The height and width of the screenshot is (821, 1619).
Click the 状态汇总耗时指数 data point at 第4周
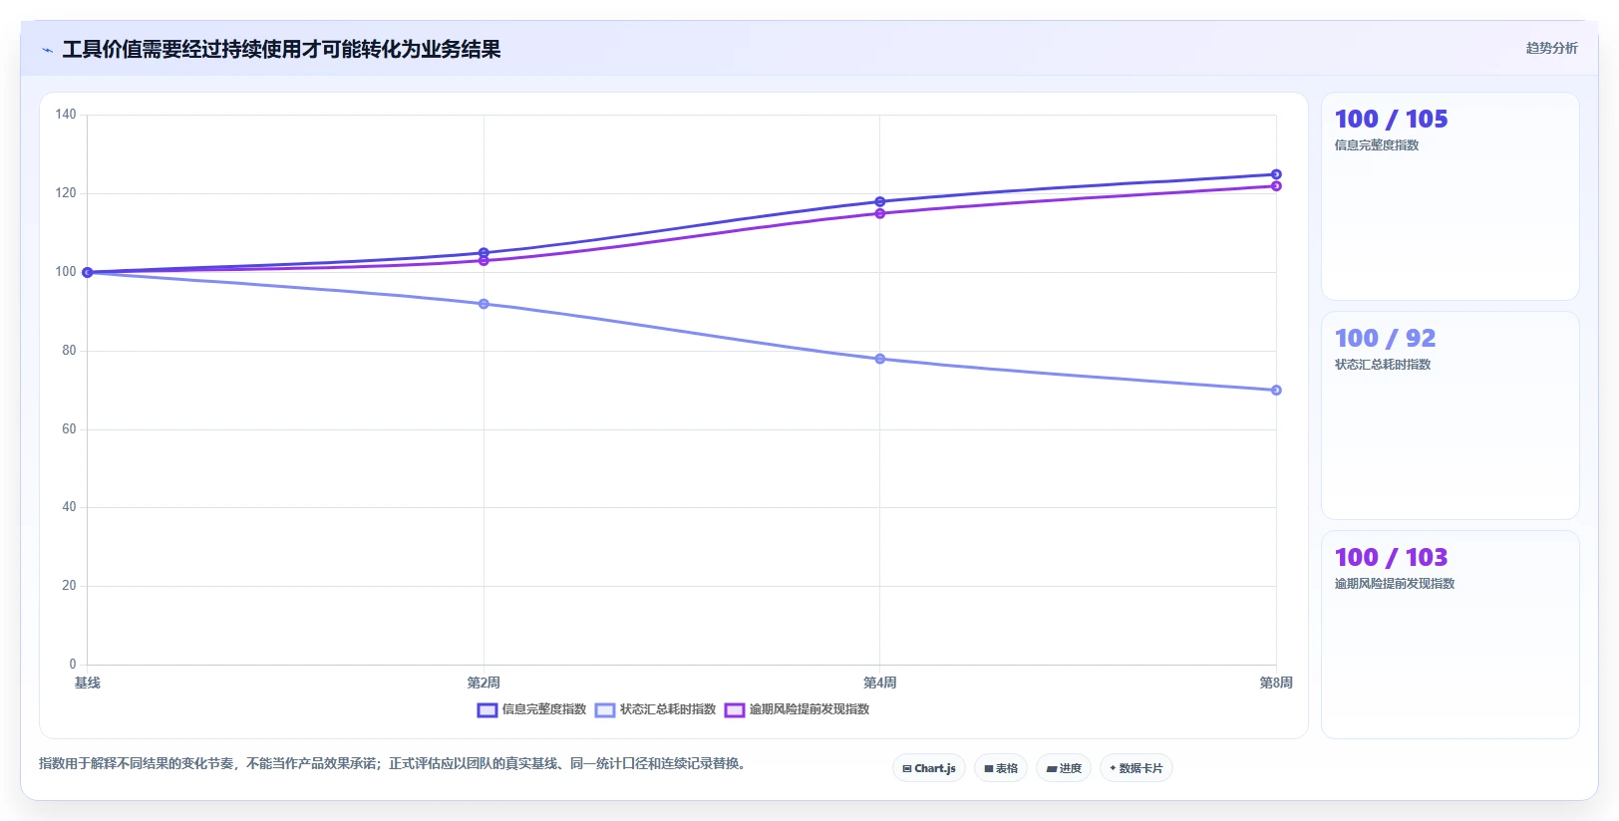pos(880,359)
